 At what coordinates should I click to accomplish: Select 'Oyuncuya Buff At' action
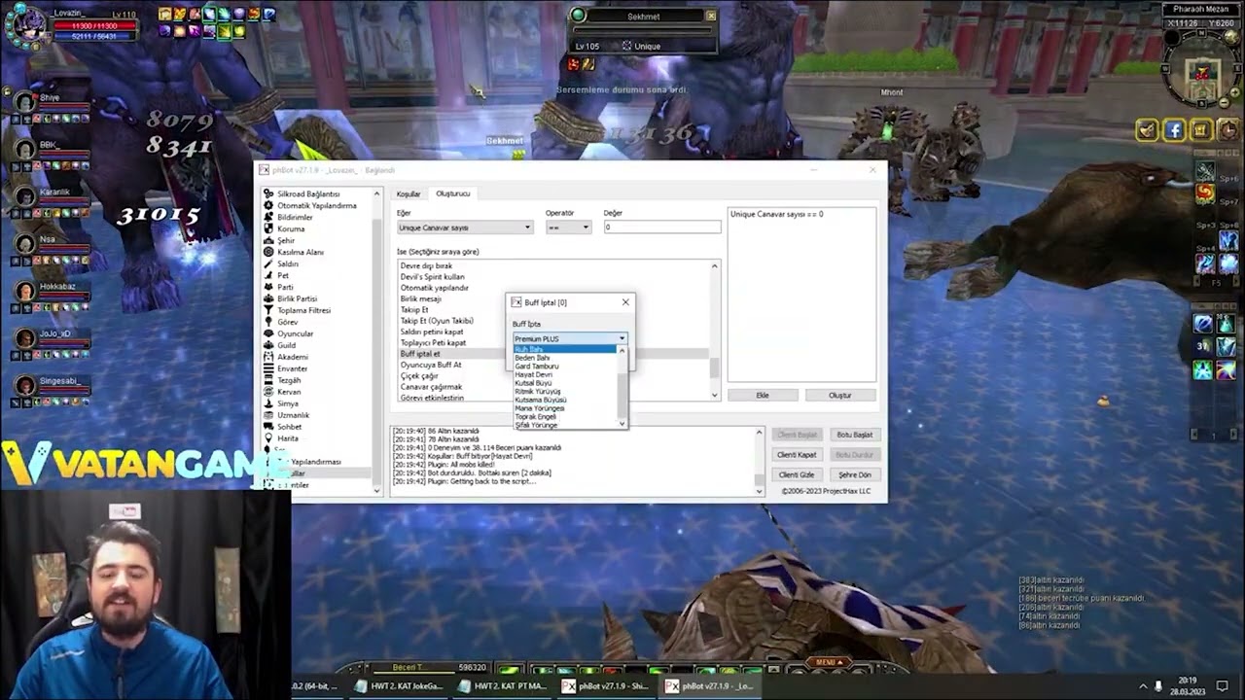pyautogui.click(x=554, y=365)
